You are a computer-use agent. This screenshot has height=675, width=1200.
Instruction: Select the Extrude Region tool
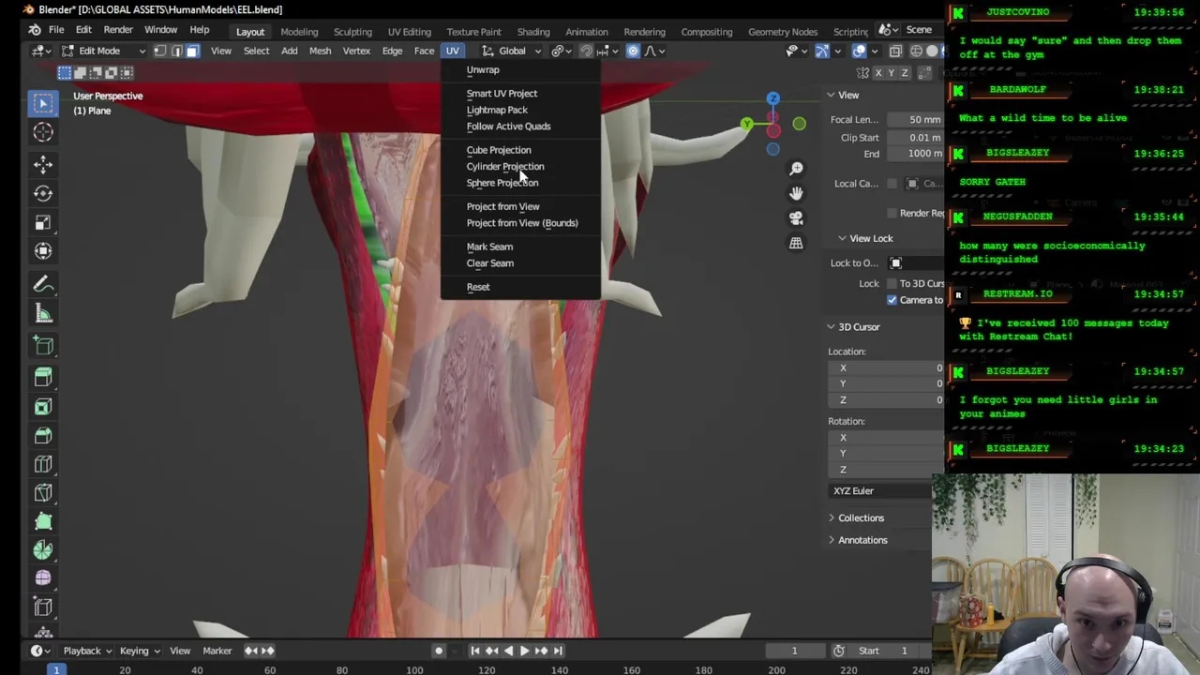(43, 378)
